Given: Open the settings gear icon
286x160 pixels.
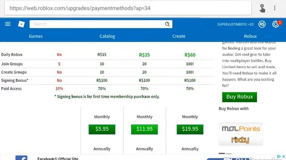Looking at the screenshot, I should (275, 24).
